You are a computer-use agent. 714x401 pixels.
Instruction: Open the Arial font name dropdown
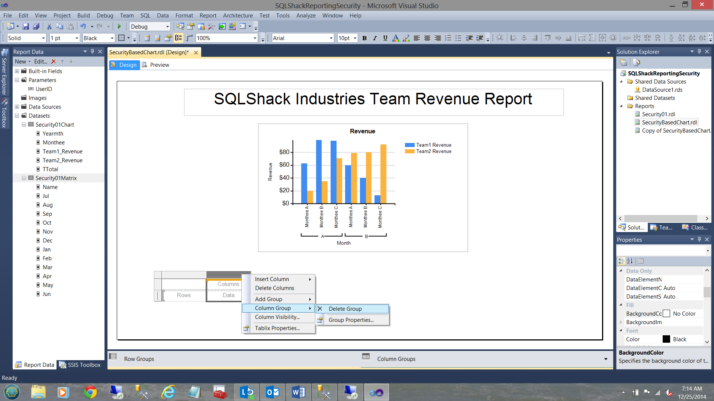[331, 38]
